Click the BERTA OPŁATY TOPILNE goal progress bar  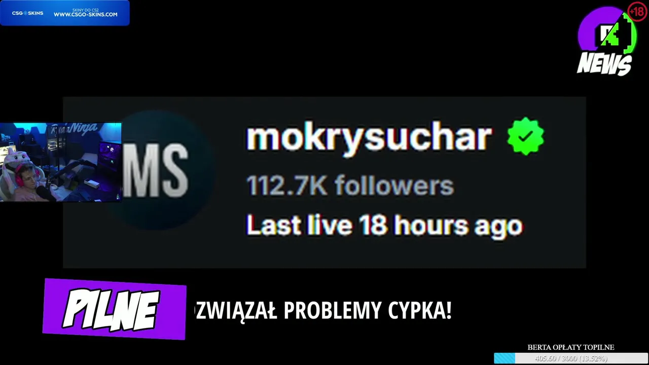[571, 358]
